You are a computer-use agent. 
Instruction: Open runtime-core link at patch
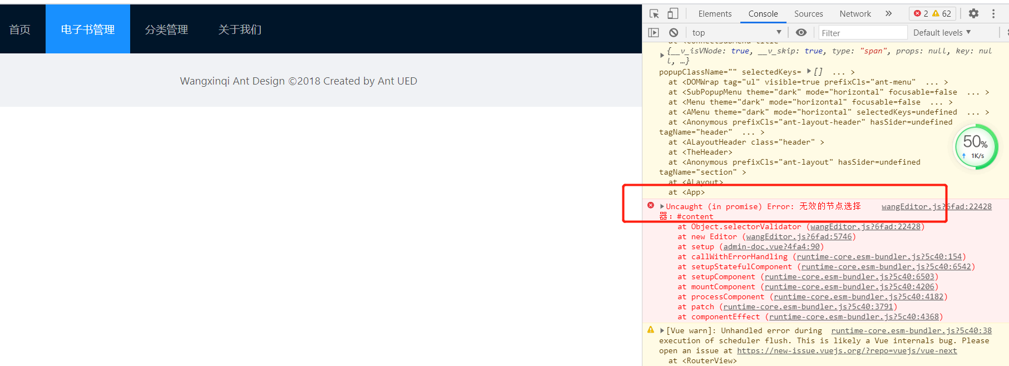(808, 306)
